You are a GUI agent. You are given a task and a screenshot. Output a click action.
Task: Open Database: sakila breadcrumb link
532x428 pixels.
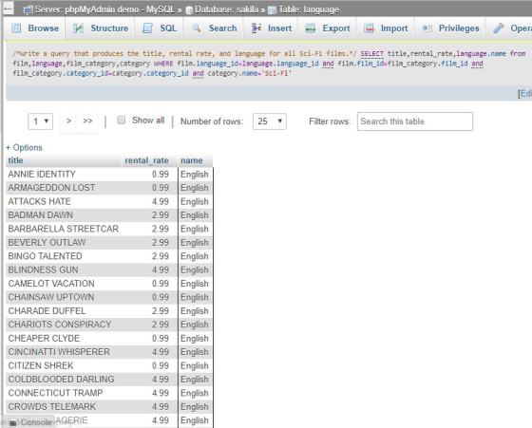(227, 9)
